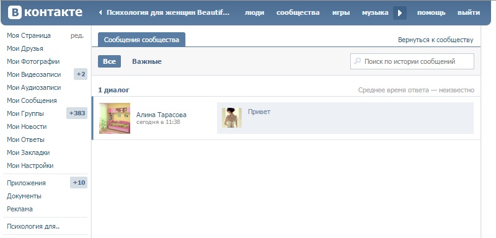Screen dimensions: 496x238
Task: Click the +2 video counter badge
Action: (x=81, y=74)
